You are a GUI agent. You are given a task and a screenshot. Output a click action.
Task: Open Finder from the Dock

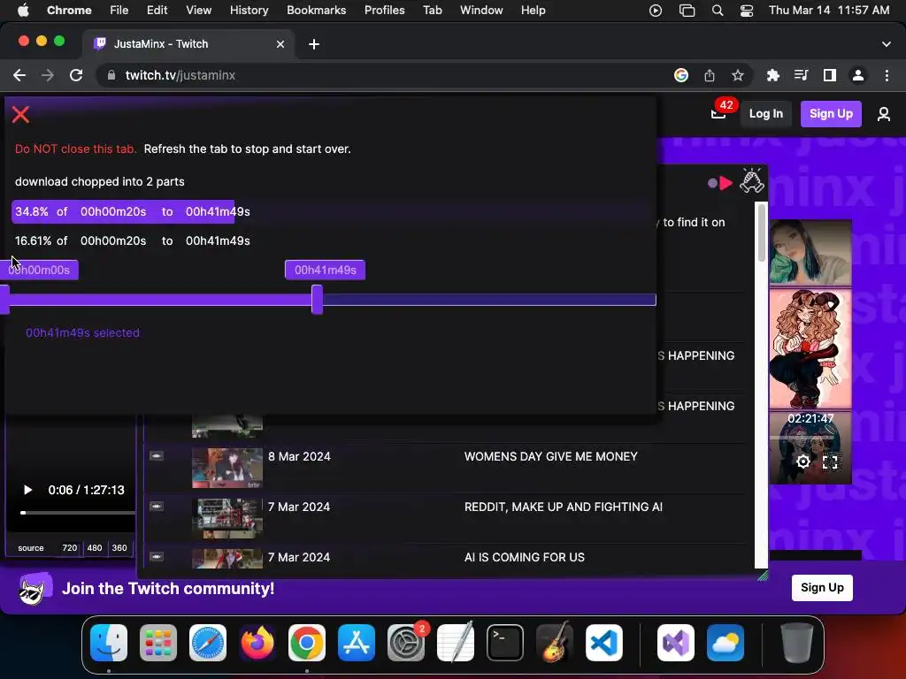coord(109,643)
